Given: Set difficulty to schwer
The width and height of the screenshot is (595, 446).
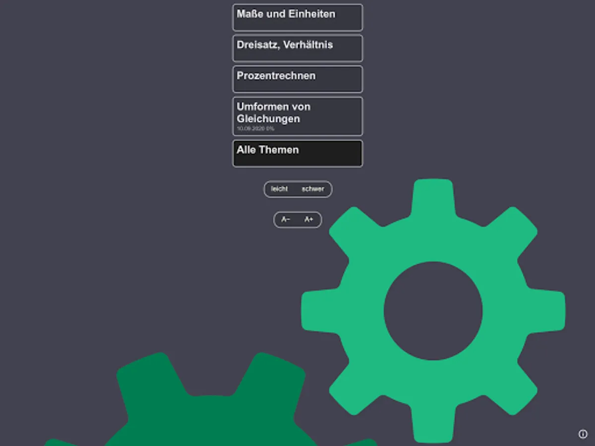Looking at the screenshot, I should pyautogui.click(x=313, y=189).
